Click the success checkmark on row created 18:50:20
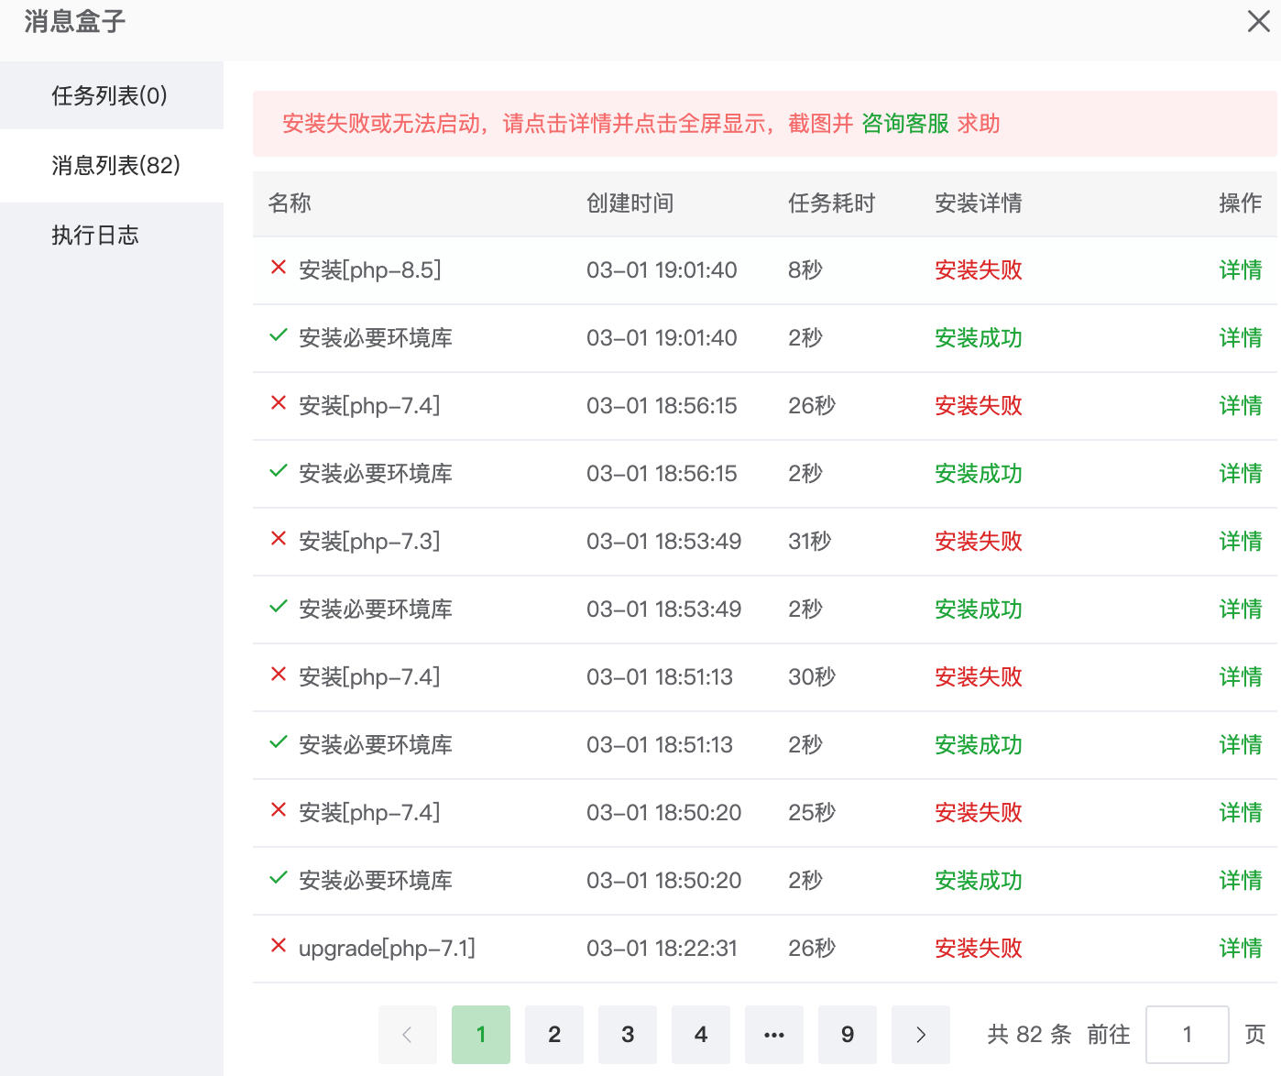Image resolution: width=1281 pixels, height=1076 pixels. pos(279,878)
